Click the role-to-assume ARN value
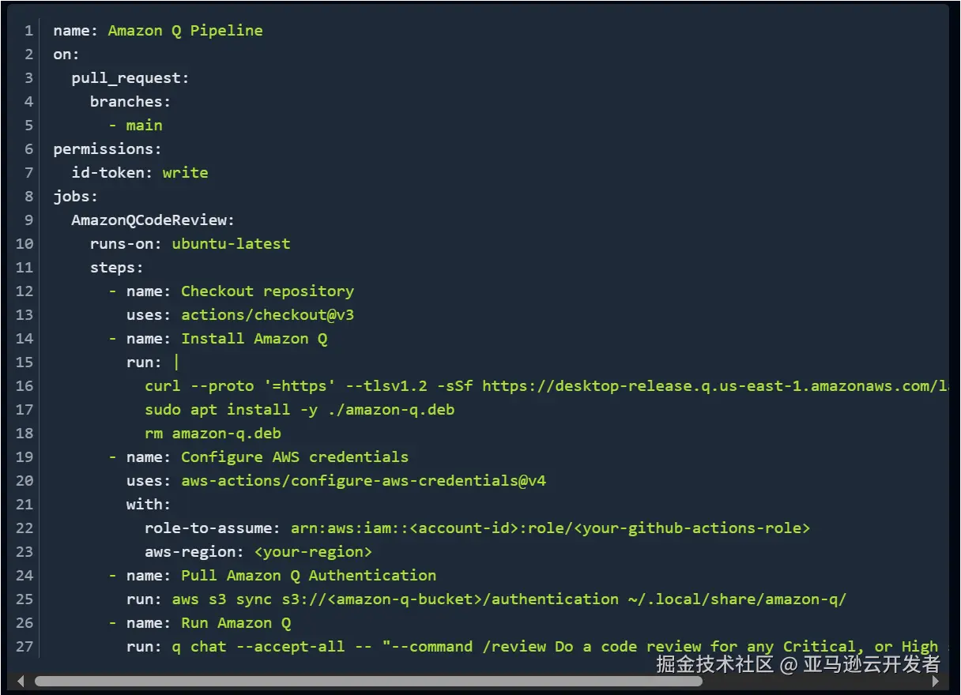 [550, 528]
